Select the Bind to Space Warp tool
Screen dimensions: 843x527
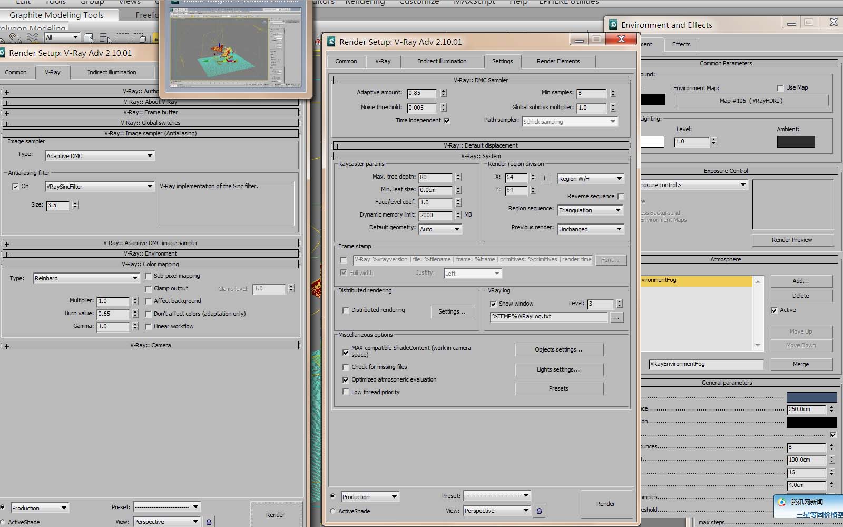point(32,38)
